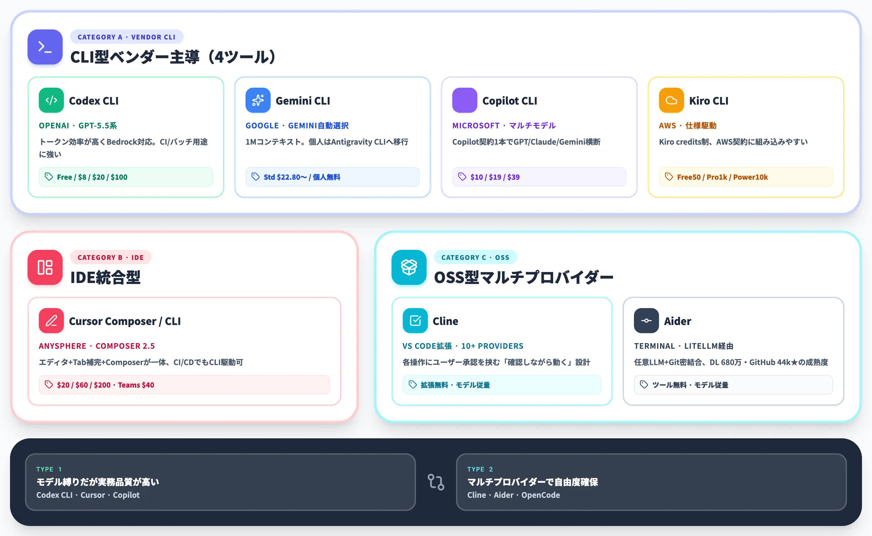
Task: Select the CATEGORY C · OSS badge
Action: [x=475, y=257]
